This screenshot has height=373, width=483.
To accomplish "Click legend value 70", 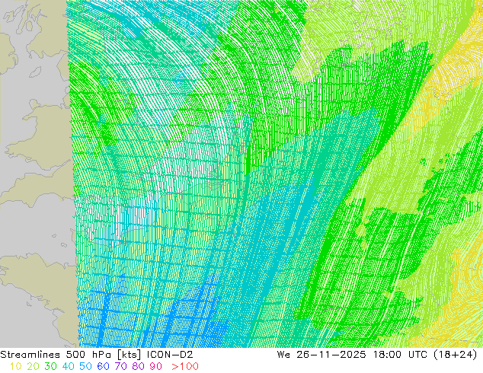I will click(x=120, y=367).
